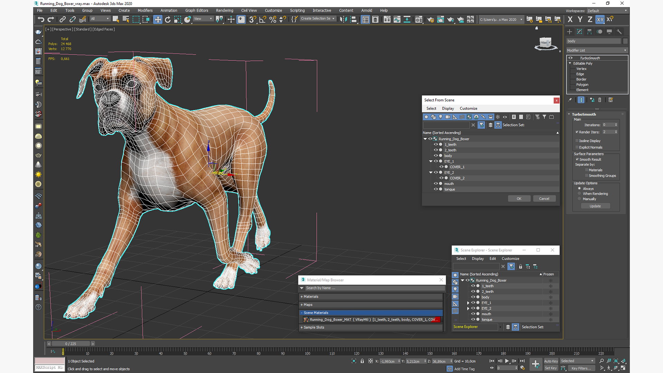Click the Play Animation button

coord(507,361)
